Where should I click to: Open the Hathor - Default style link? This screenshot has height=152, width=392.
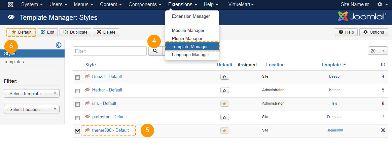tap(107, 90)
